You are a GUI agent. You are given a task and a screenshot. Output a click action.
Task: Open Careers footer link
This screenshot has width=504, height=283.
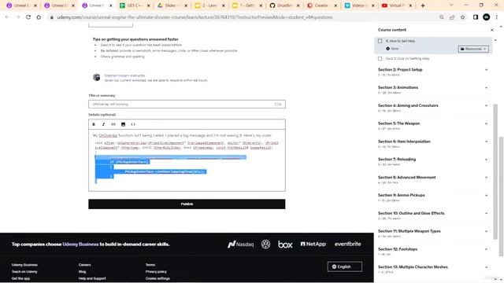click(x=84, y=265)
